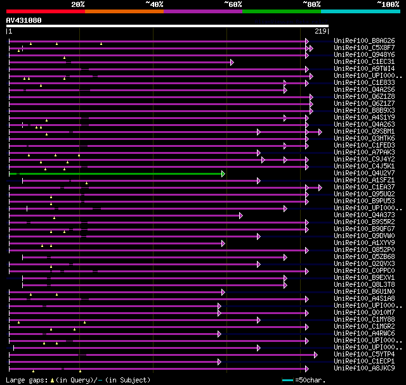Select the UniRef100_C4J5K1 label
This screenshot has width=406, height=385.
point(364,167)
